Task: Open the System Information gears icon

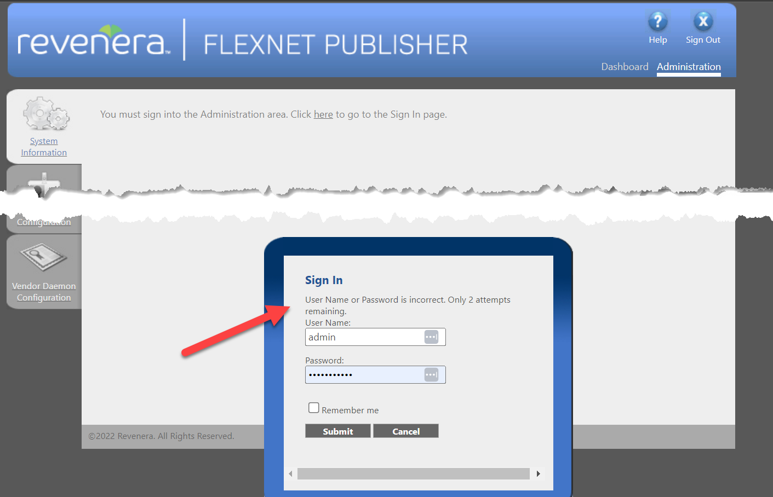Action: [x=45, y=113]
